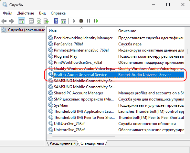Click the gear icon beside UdkUserSvc_768af
Viewport: 190px width, 153px height.
click(x=50, y=123)
